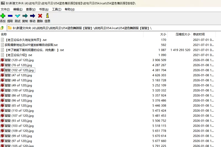221x147 pixels.
Task: Click inside the archive path address field
Action: [x=110, y=28]
